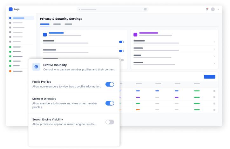230x149 pixels.
Task: Click the gray user avatar circle
Action: [x=213, y=9]
